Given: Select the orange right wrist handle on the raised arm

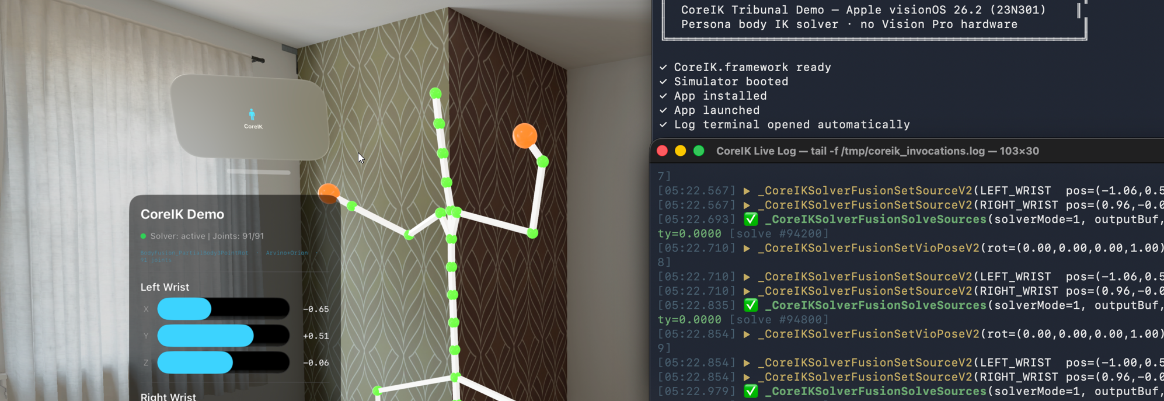Looking at the screenshot, I should coord(524,135).
